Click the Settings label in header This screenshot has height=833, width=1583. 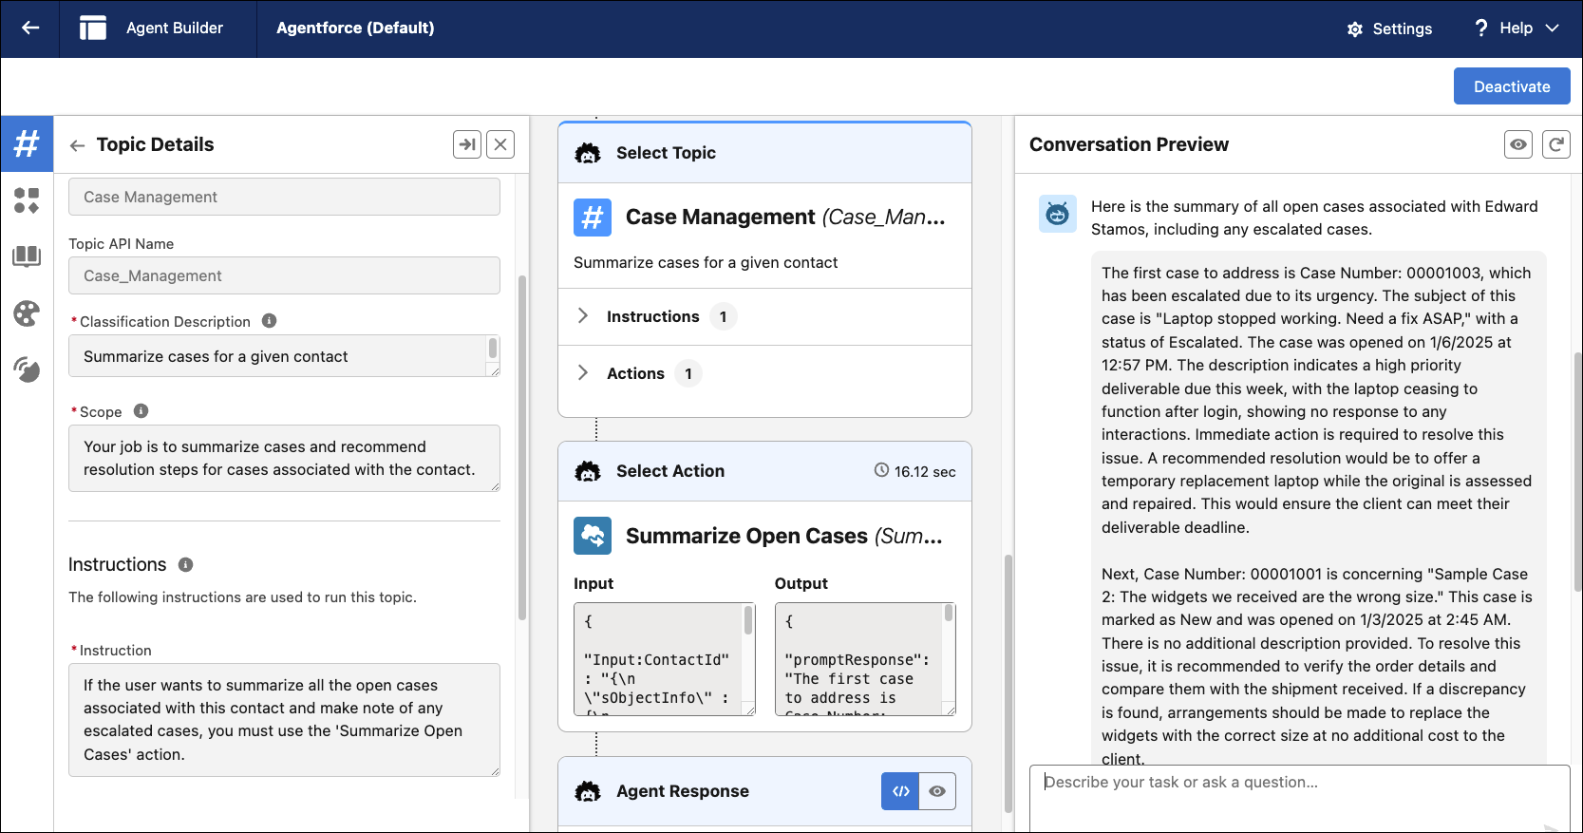(1403, 29)
